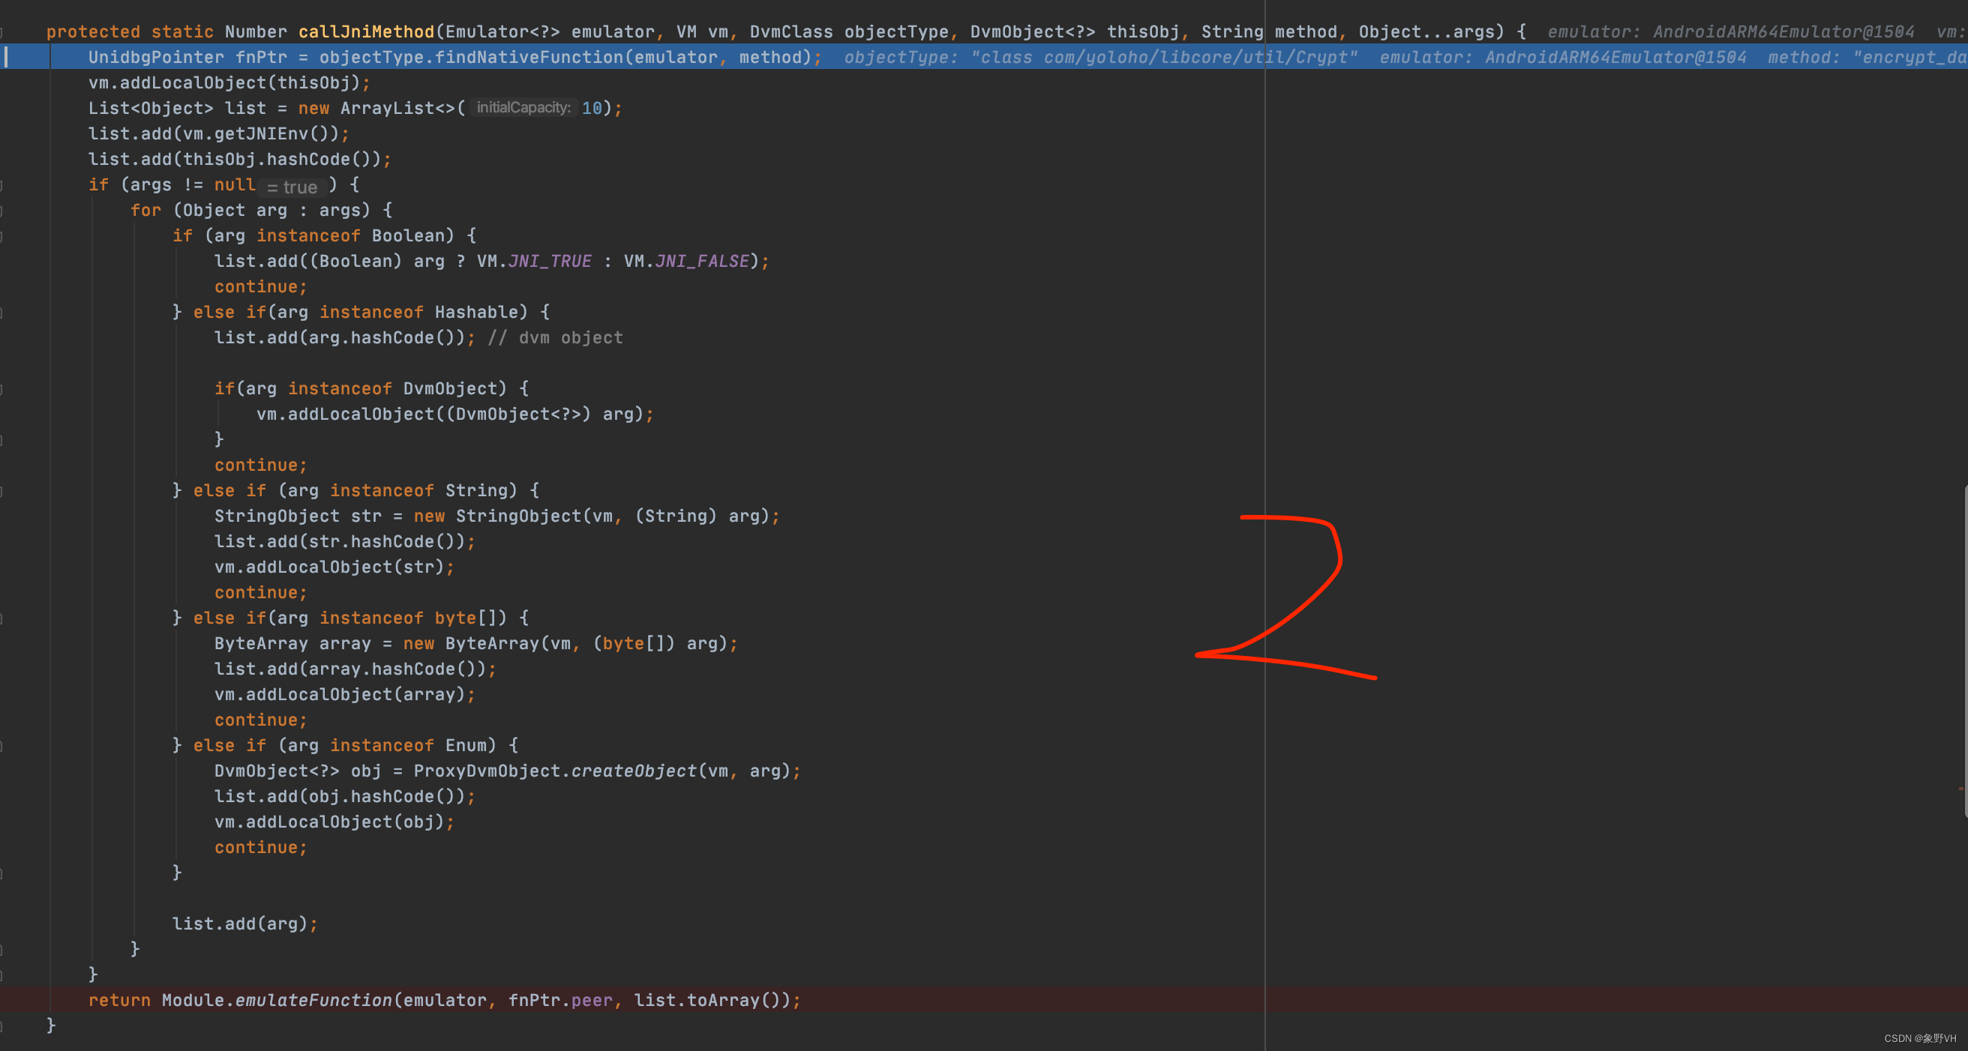Click the list.add(arg); statement
The image size is (1968, 1051).
click(245, 924)
